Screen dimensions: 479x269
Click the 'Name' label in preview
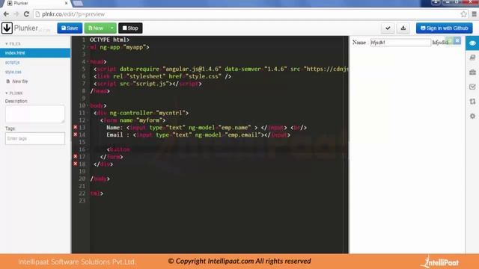pyautogui.click(x=359, y=43)
